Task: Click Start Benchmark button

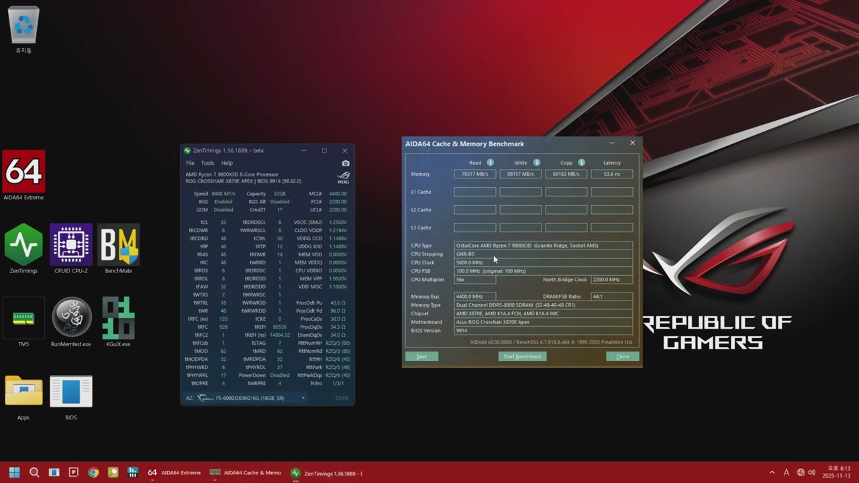Action: (522, 356)
